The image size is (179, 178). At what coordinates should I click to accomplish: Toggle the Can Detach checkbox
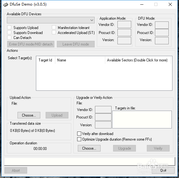pos(9,37)
